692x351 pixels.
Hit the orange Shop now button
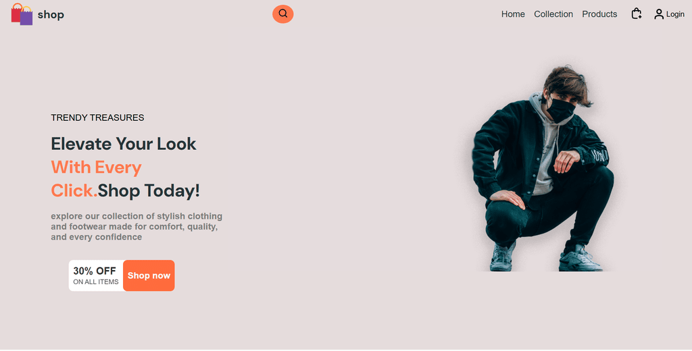point(149,275)
